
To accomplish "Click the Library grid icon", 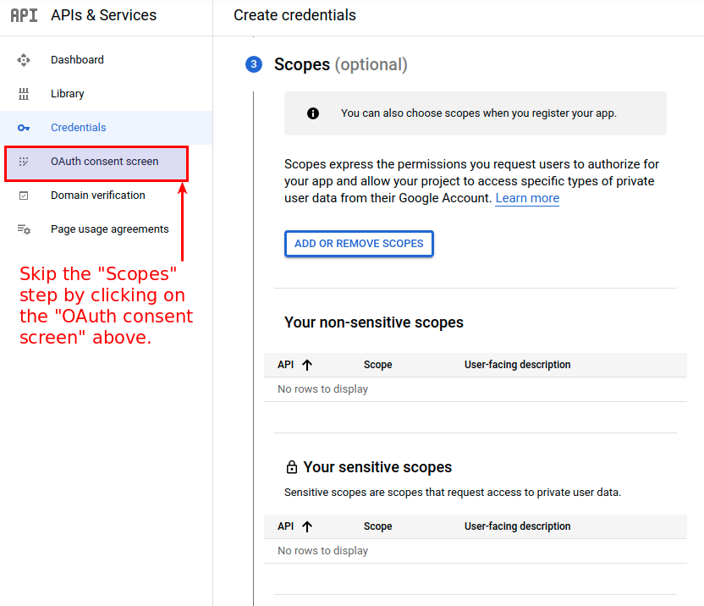I will [24, 93].
